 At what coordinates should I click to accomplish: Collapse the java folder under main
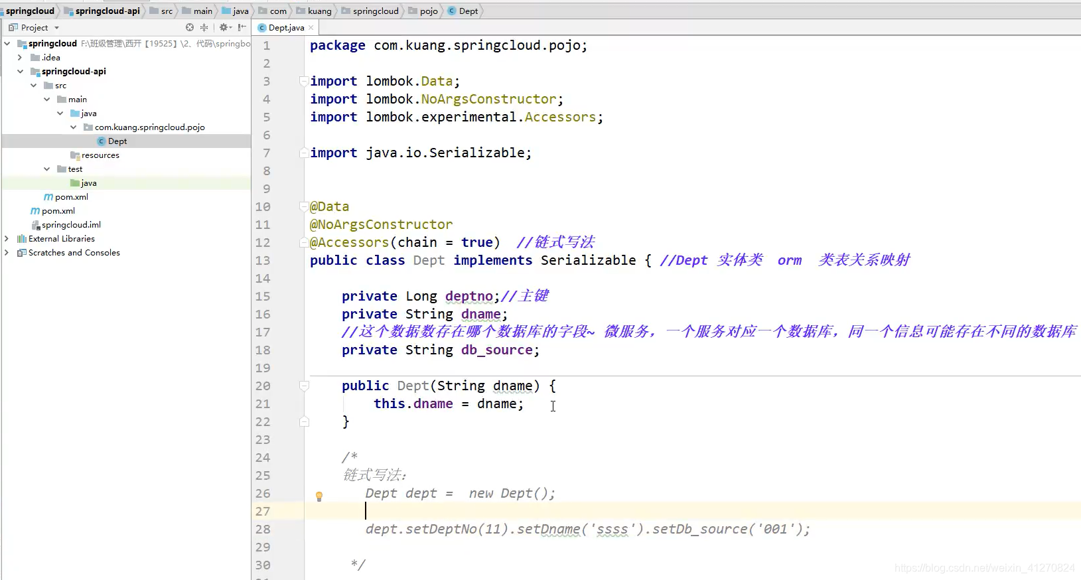(x=60, y=113)
